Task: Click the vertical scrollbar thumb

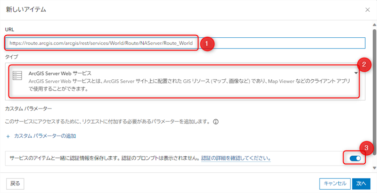Action: click(x=374, y=85)
